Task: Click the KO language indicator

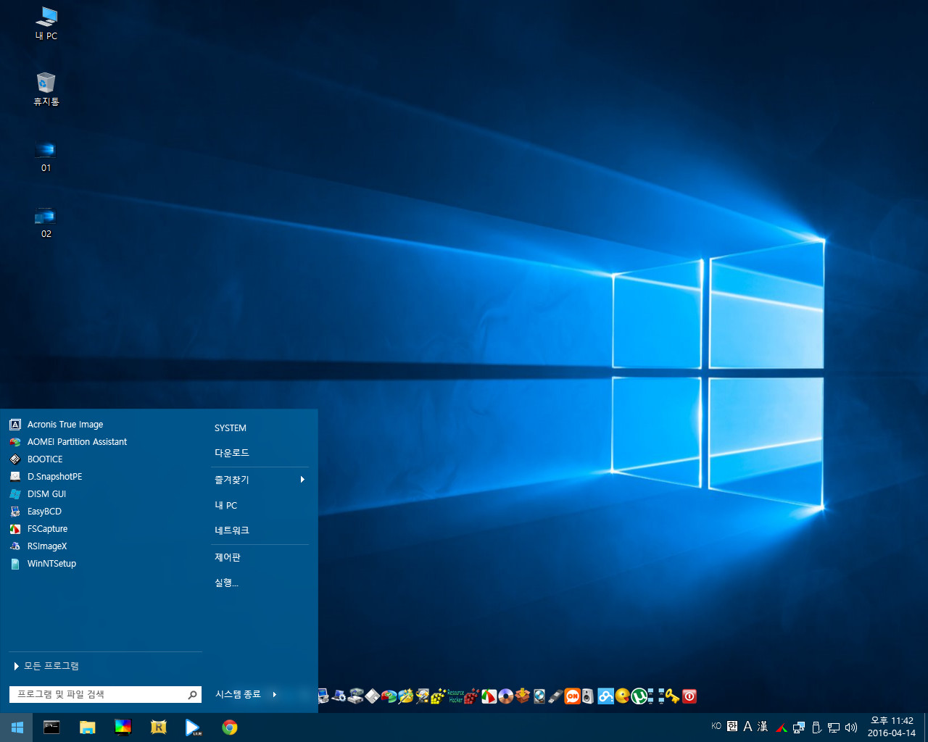Action: click(716, 726)
